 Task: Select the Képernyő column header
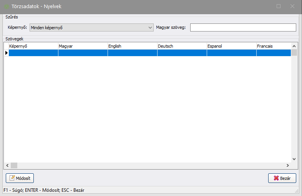pos(33,46)
